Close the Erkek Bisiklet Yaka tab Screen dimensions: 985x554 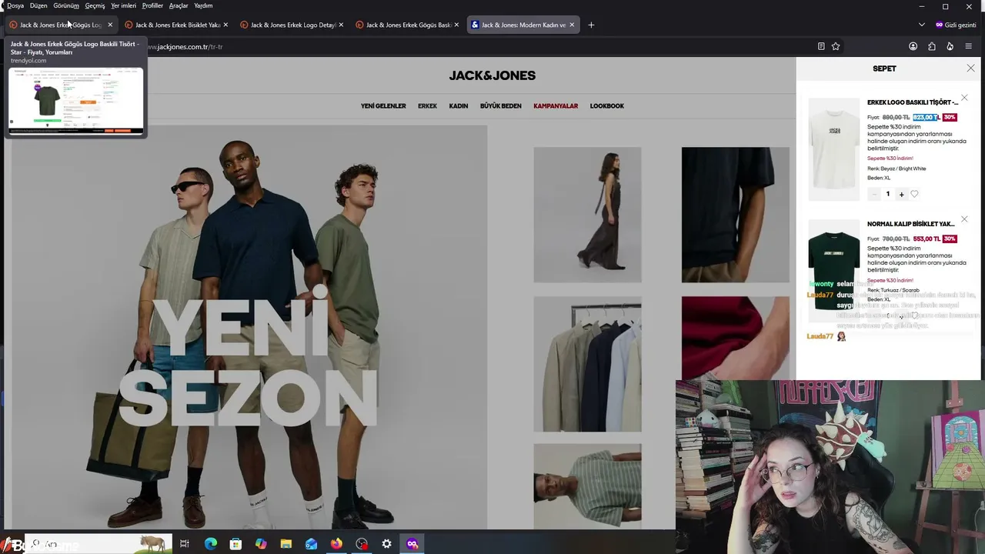(x=225, y=25)
